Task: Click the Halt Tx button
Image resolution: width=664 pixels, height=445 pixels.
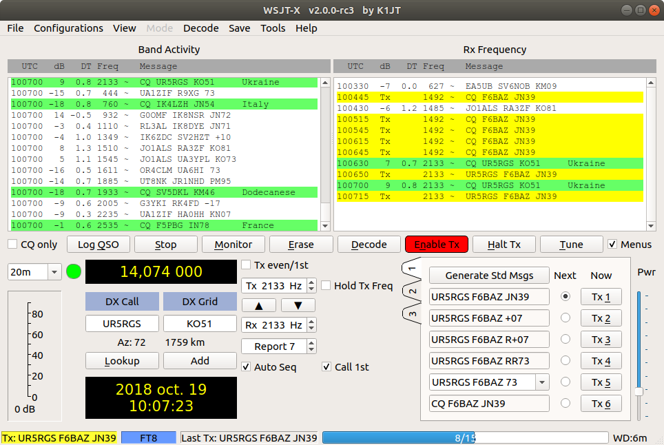Action: [x=504, y=245]
